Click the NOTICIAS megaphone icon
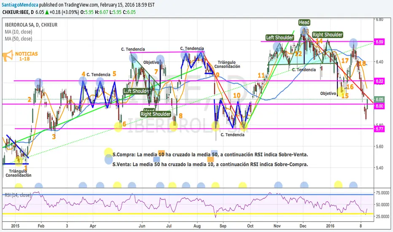 pyautogui.click(x=8, y=56)
